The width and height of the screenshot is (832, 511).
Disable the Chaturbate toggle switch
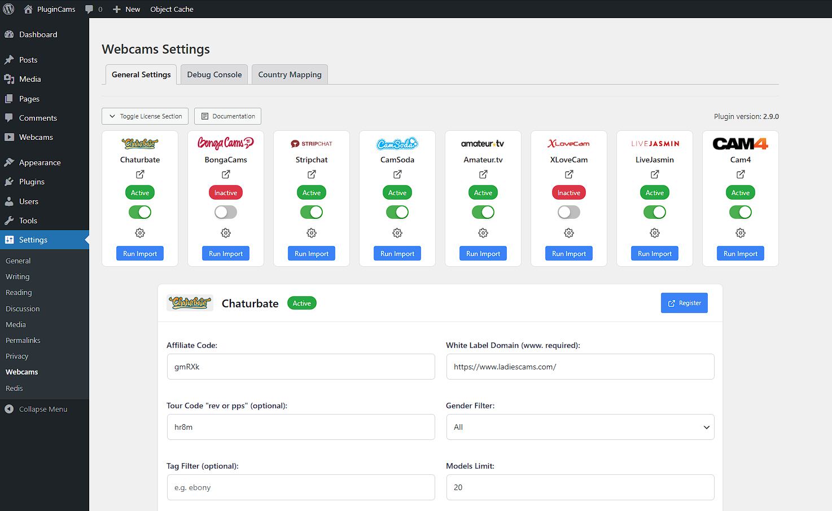(x=140, y=212)
